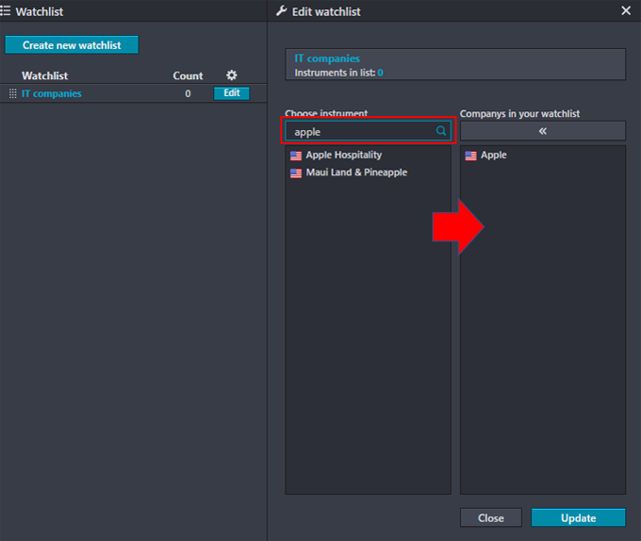This screenshot has height=541, width=641.
Task: Click the search magnifier icon in instrument field
Action: pyautogui.click(x=441, y=131)
